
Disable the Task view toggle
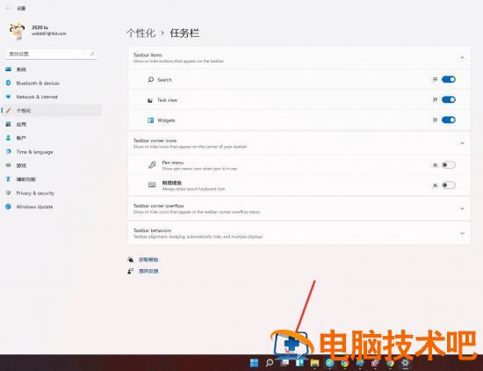coord(449,100)
